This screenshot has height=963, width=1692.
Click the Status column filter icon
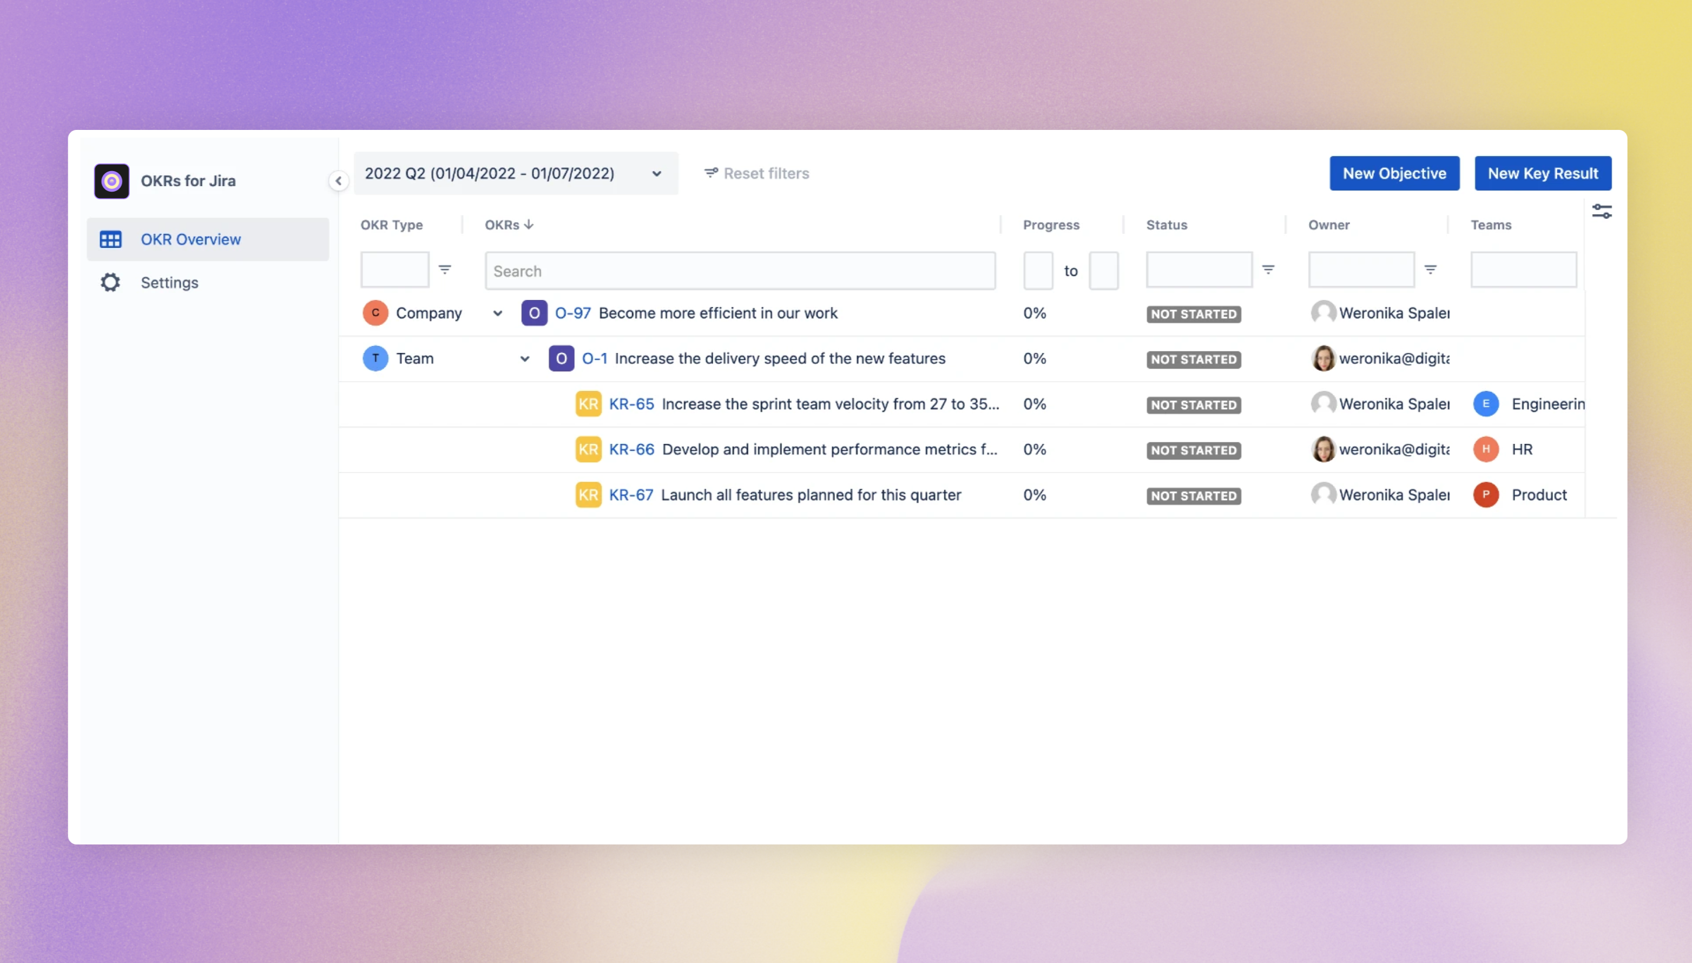[1268, 270]
